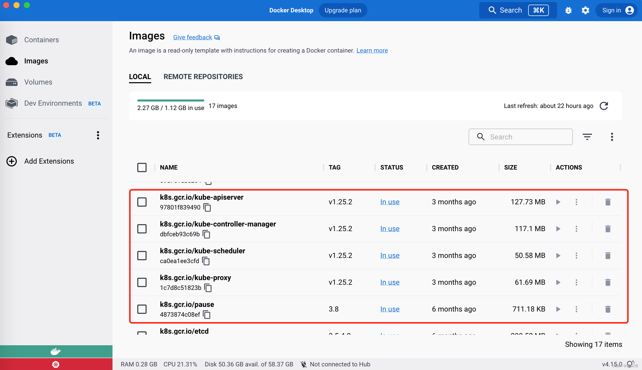Viewport: 642px width, 370px height.
Task: Click In use link for pause image
Action: pos(390,309)
